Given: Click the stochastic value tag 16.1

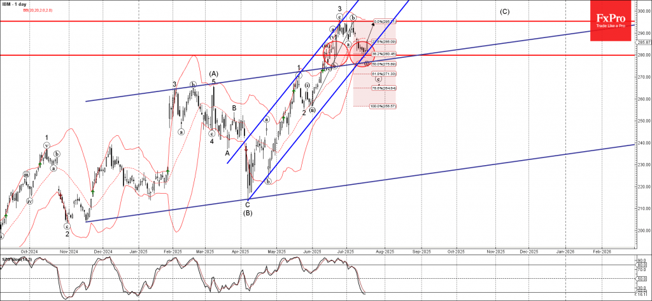Looking at the screenshot, I should click(x=642, y=294).
